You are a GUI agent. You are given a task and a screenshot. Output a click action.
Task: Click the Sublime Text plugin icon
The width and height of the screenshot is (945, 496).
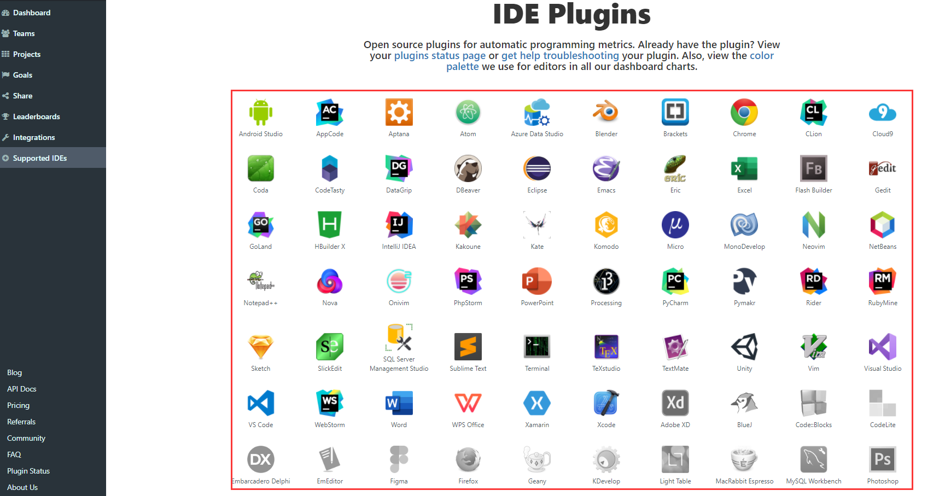468,347
